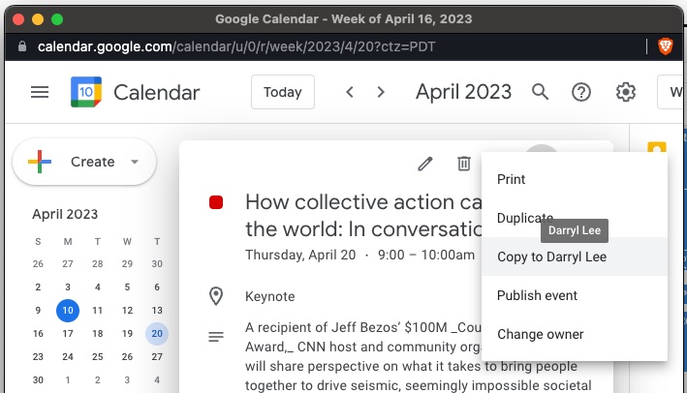This screenshot has width=687, height=393.
Task: Click the Calendar app name text
Action: tap(156, 92)
